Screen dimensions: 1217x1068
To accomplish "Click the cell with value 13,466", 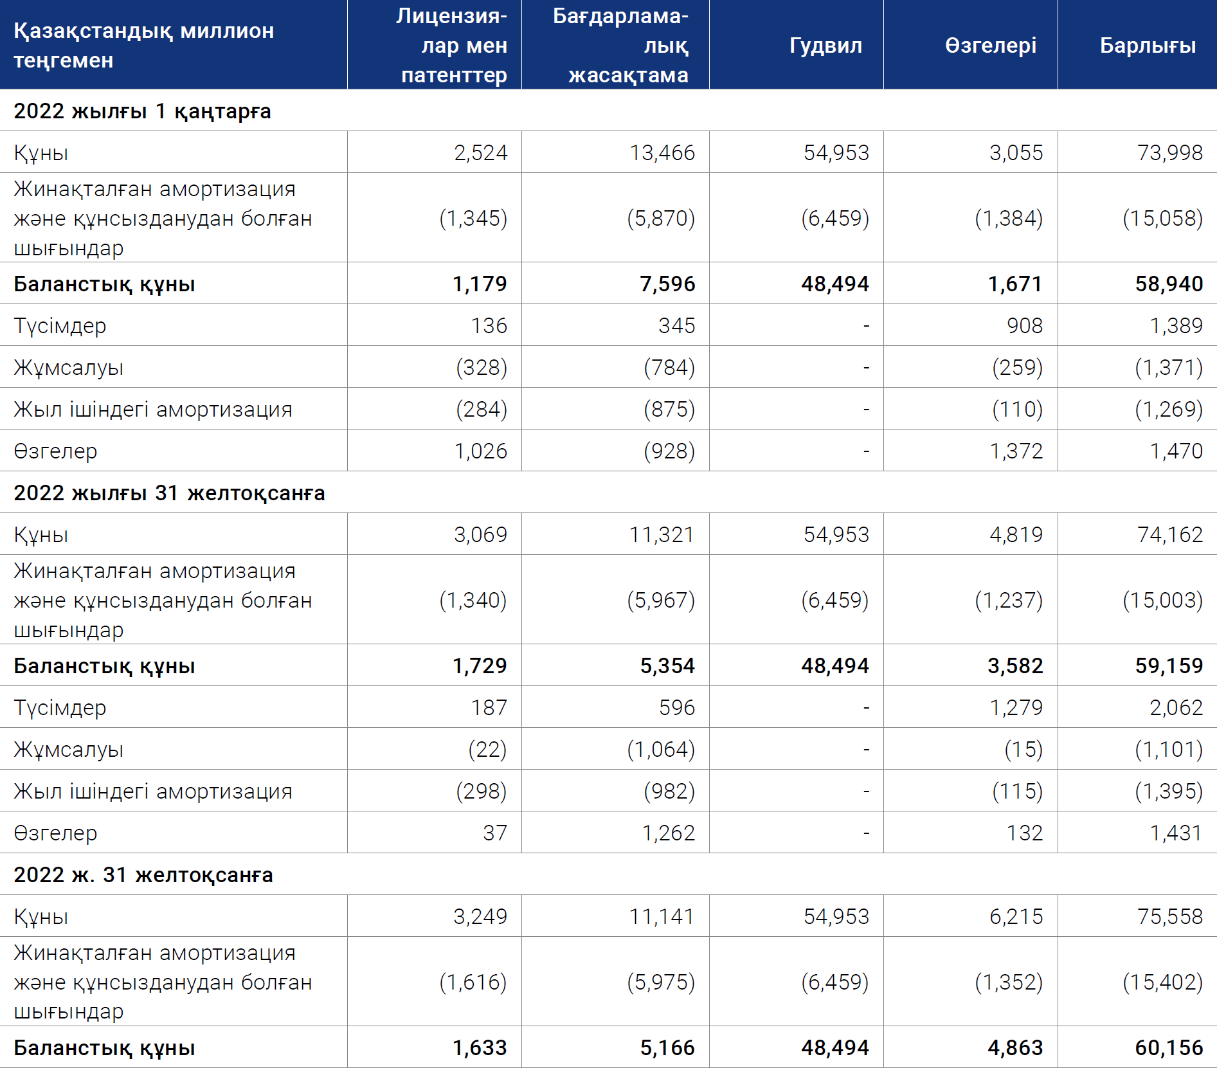I will [x=662, y=152].
